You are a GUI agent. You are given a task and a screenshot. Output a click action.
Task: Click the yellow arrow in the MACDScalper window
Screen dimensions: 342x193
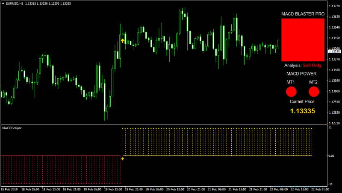tap(123, 158)
